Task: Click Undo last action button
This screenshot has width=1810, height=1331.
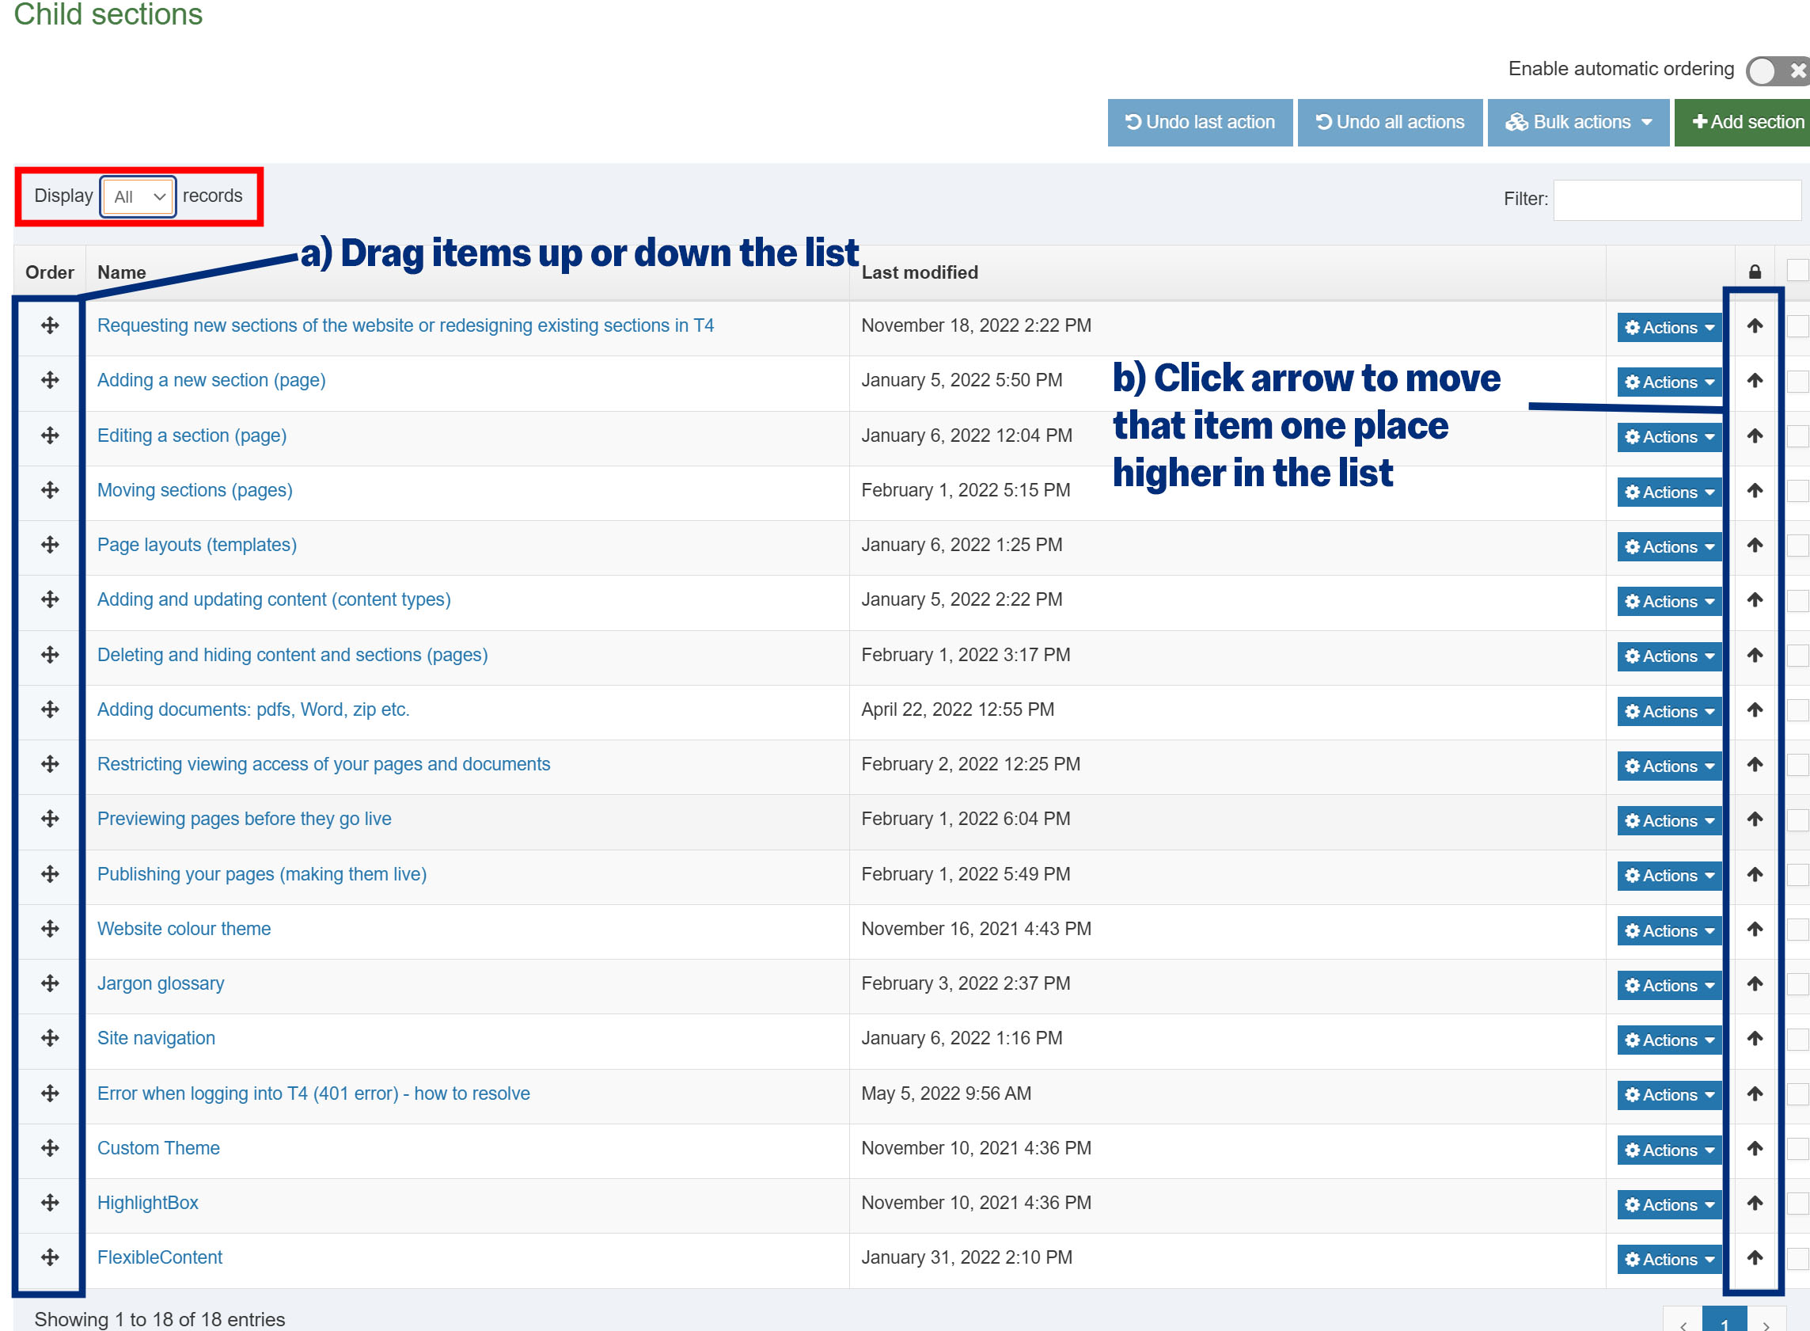Action: pyautogui.click(x=1200, y=123)
